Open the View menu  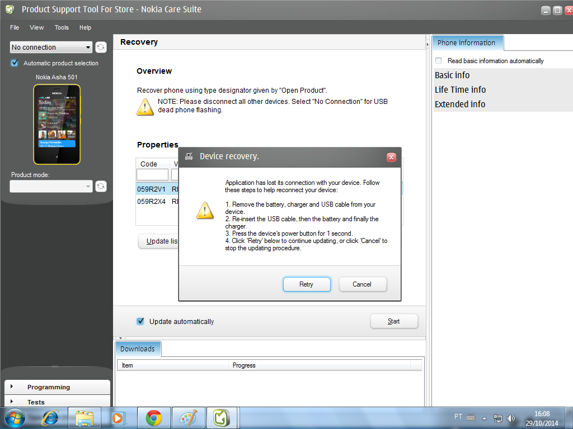36,27
